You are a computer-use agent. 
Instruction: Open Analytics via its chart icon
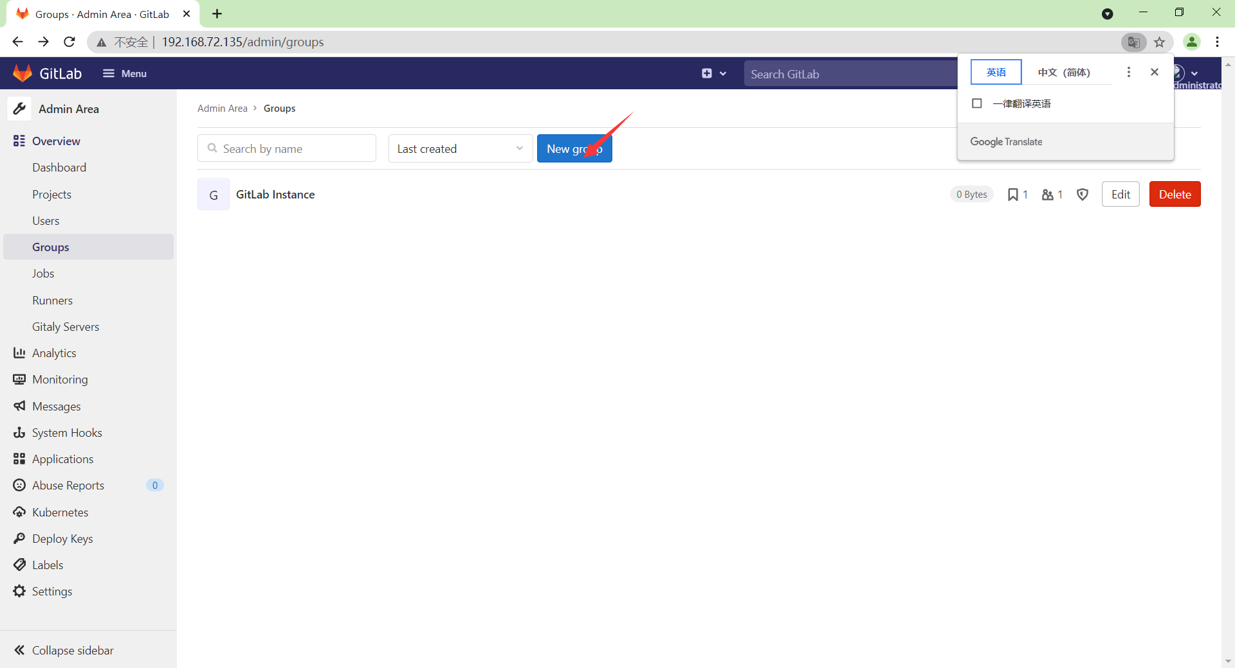(x=19, y=353)
